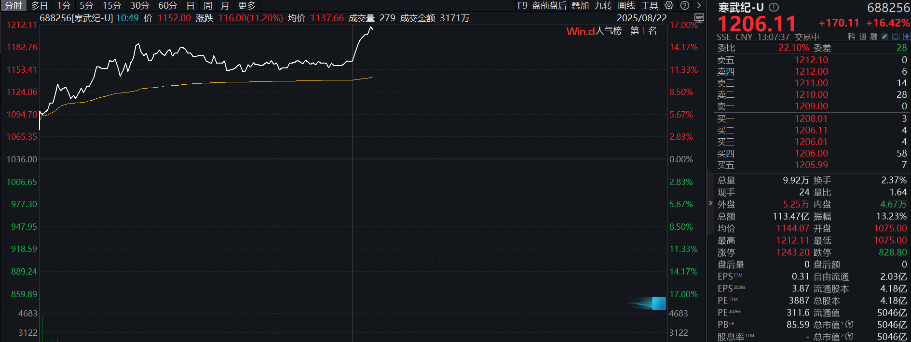Click the 1206.11 latest price headline

tap(756, 24)
